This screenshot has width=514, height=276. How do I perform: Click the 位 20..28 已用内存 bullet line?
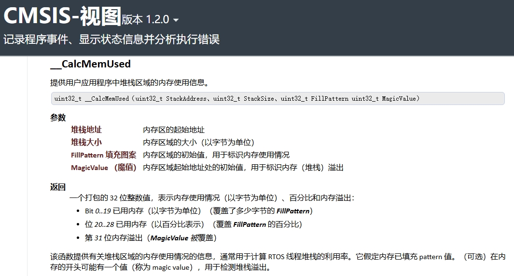point(194,224)
